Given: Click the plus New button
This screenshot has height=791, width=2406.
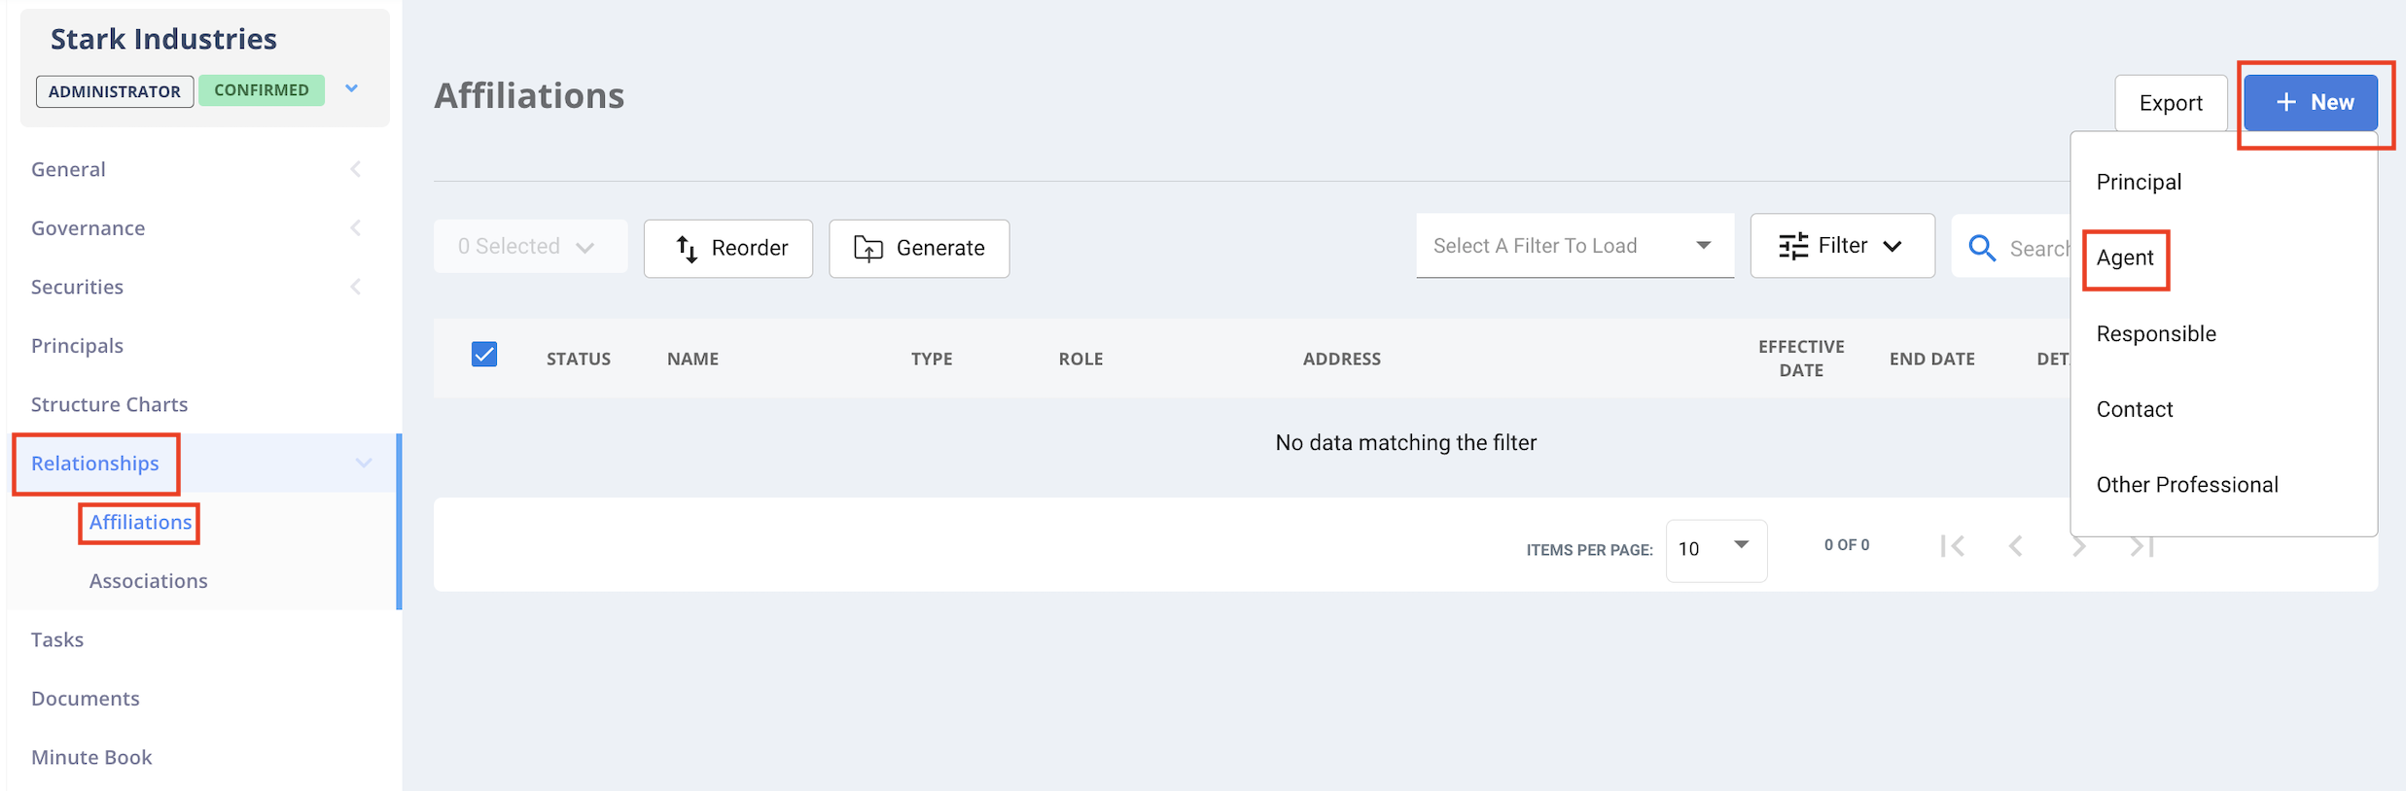Looking at the screenshot, I should point(2312,103).
